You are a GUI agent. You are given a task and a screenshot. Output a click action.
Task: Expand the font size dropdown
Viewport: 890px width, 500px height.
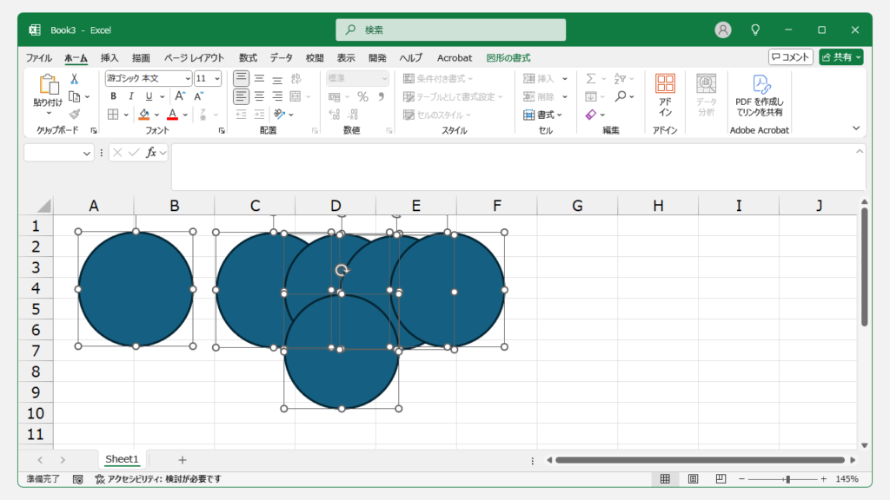(216, 79)
